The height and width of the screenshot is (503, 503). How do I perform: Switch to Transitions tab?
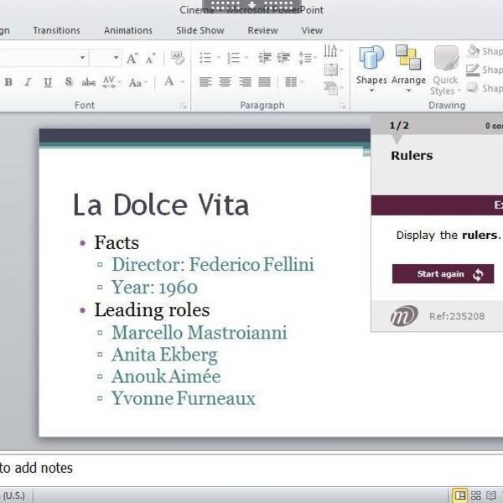pyautogui.click(x=57, y=30)
